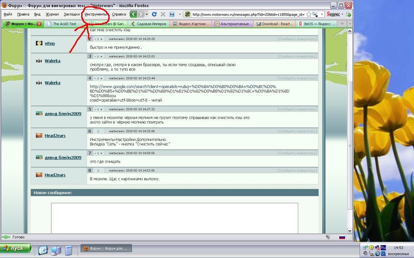Image resolution: width=414 pixels, height=258 pixels.
Task: Click the page scrollbar down arrow
Action: (x=350, y=230)
